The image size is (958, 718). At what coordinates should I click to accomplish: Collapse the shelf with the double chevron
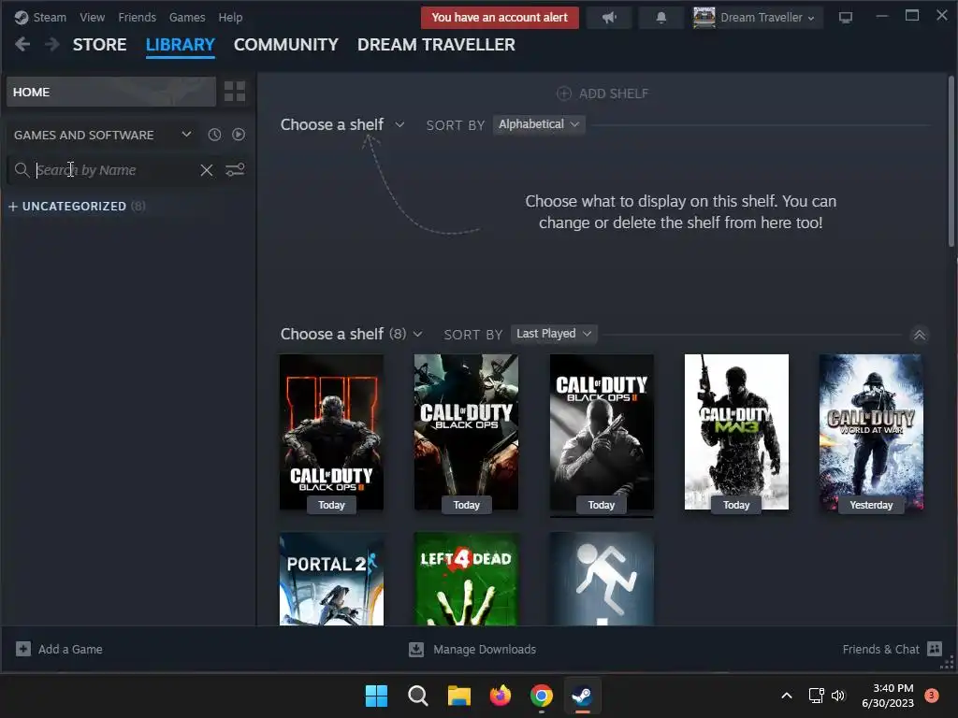click(919, 335)
